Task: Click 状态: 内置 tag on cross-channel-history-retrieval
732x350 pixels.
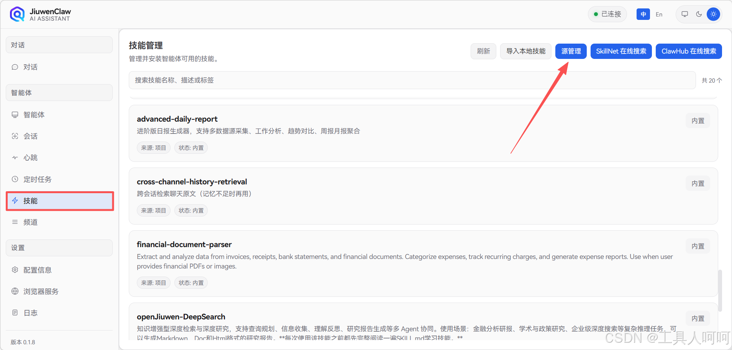Action: tap(191, 210)
